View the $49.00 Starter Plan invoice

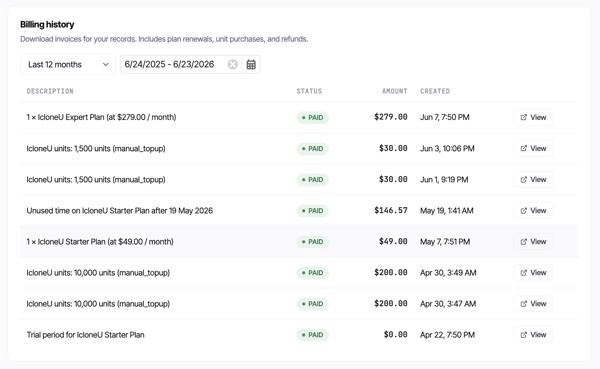533,241
